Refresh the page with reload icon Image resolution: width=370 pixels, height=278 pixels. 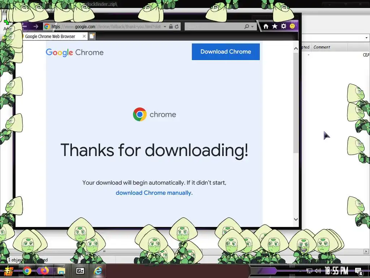(x=177, y=26)
